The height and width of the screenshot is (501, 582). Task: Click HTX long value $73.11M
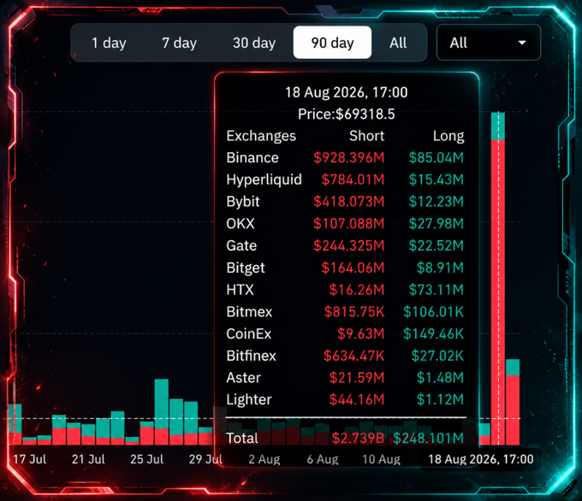pyautogui.click(x=436, y=290)
